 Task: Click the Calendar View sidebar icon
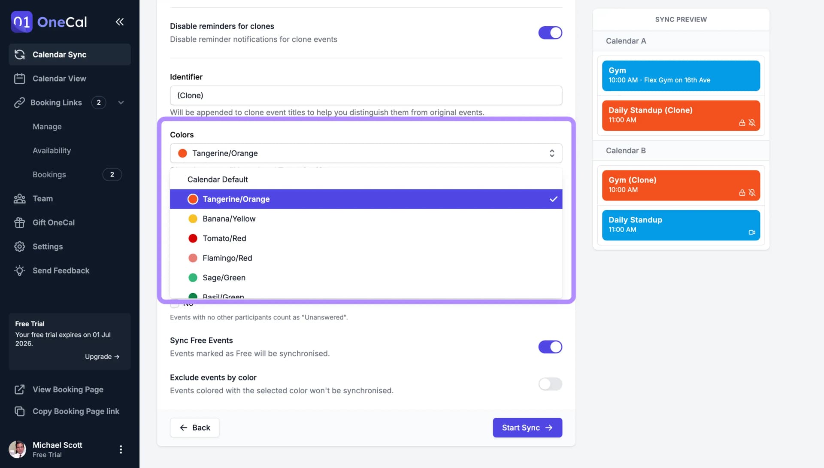pyautogui.click(x=19, y=79)
